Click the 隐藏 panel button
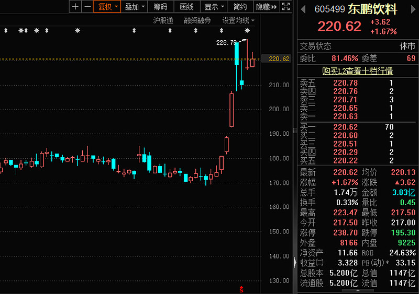The width and height of the screenshot is (419, 294). point(266,7)
